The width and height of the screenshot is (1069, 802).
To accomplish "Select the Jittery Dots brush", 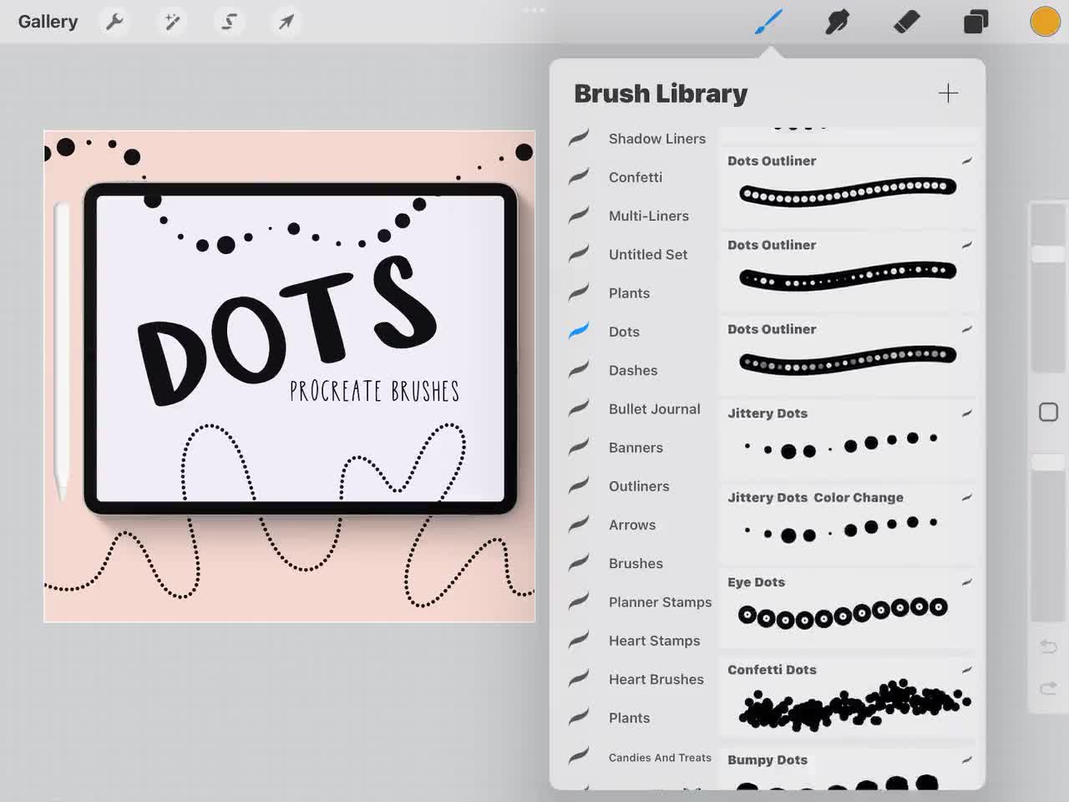I will tap(847, 439).
